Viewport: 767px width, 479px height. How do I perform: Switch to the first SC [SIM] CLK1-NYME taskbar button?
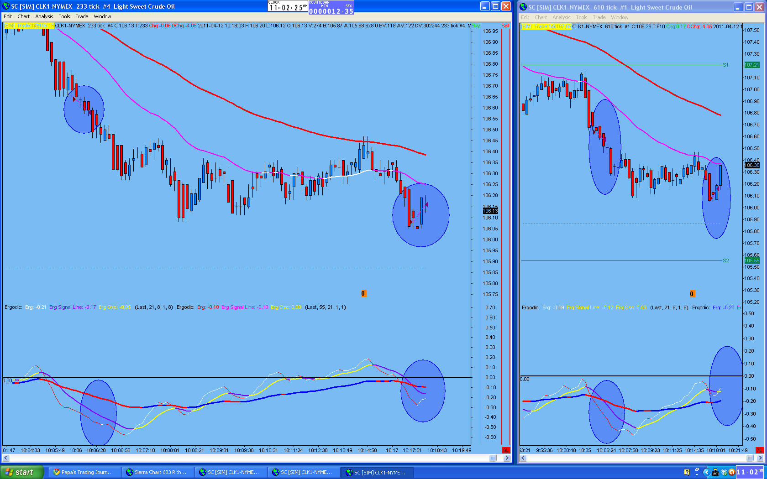coord(230,472)
